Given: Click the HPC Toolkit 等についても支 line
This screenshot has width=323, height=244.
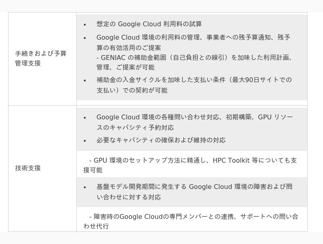Looking at the screenshot, I should [x=193, y=160].
